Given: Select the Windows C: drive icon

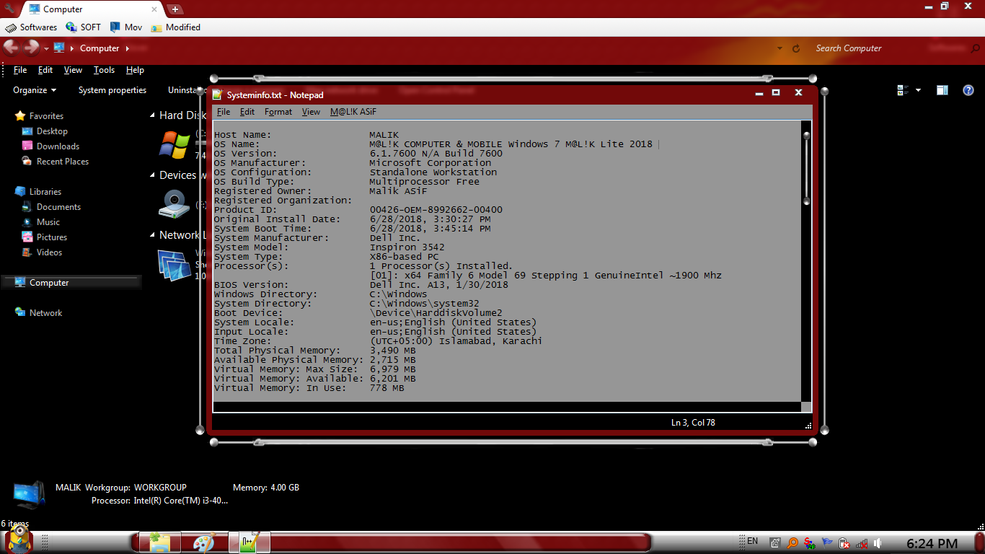Looking at the screenshot, I should pyautogui.click(x=175, y=144).
